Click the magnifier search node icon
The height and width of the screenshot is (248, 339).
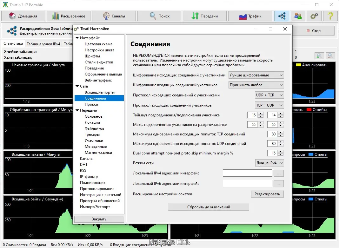tap(330, 56)
